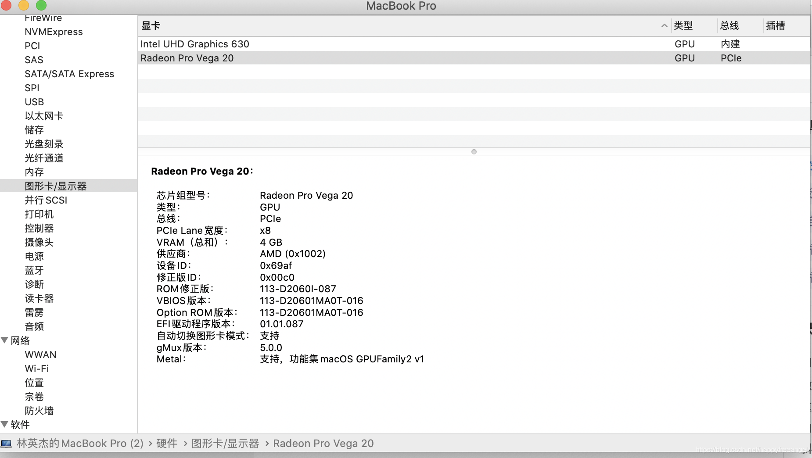Click the 0x69af device ID value
The width and height of the screenshot is (812, 458).
click(x=276, y=266)
